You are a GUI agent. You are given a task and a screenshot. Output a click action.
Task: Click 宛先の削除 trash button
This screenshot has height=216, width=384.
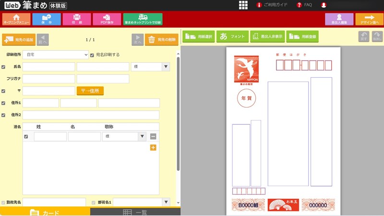click(x=162, y=39)
